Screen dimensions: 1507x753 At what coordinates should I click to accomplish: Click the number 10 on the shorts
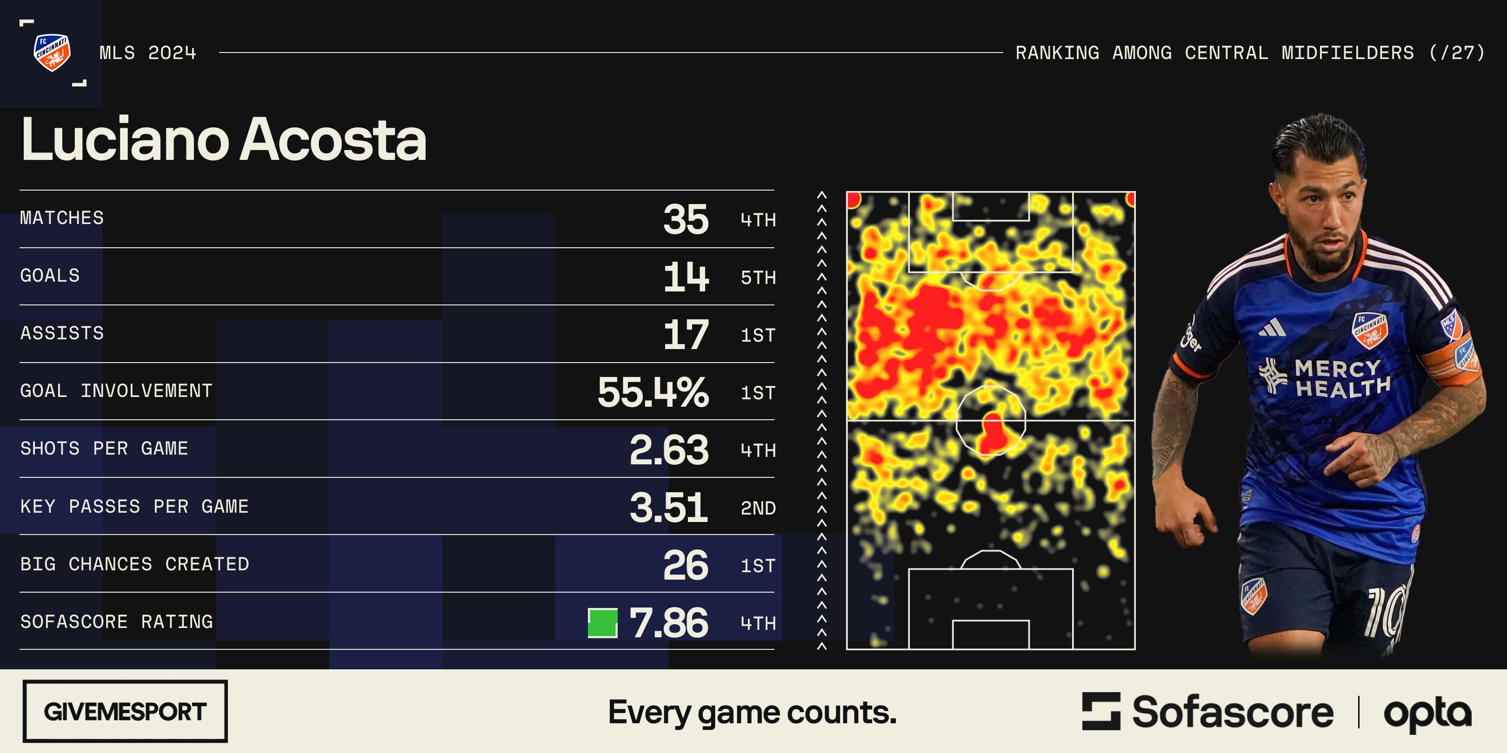1385,614
